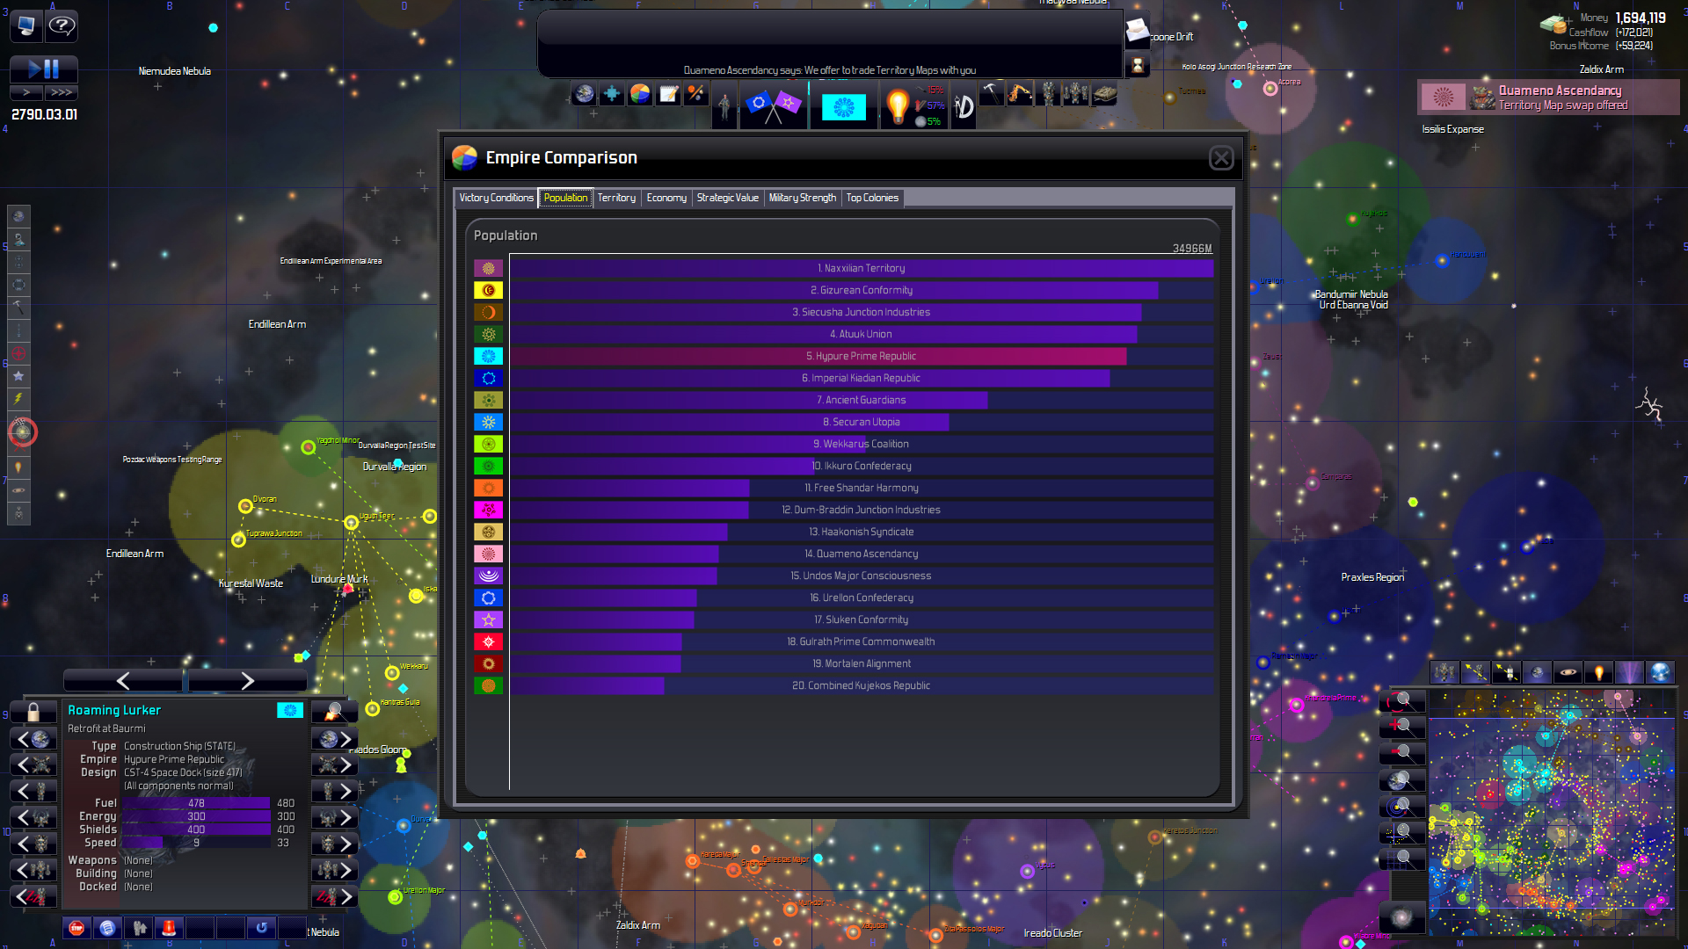This screenshot has height=949, width=1688.
Task: Open the diplomacy crossed flags screen
Action: click(773, 106)
